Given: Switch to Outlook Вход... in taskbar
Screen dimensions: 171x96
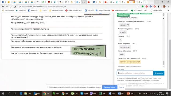Looking at the screenshot, I should pos(37,94).
